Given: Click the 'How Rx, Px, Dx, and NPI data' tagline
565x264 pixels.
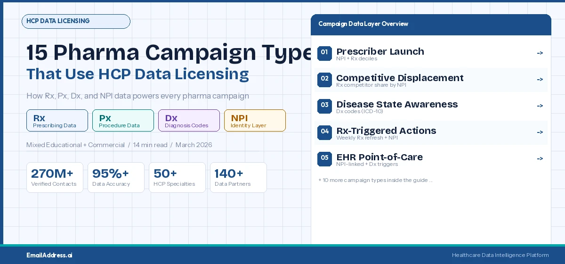Looking at the screenshot, I should coord(137,96).
